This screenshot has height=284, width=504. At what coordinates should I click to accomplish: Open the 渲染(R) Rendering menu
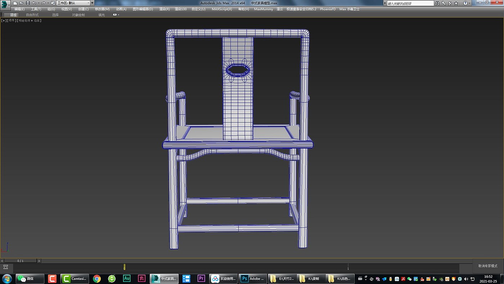(x=164, y=9)
